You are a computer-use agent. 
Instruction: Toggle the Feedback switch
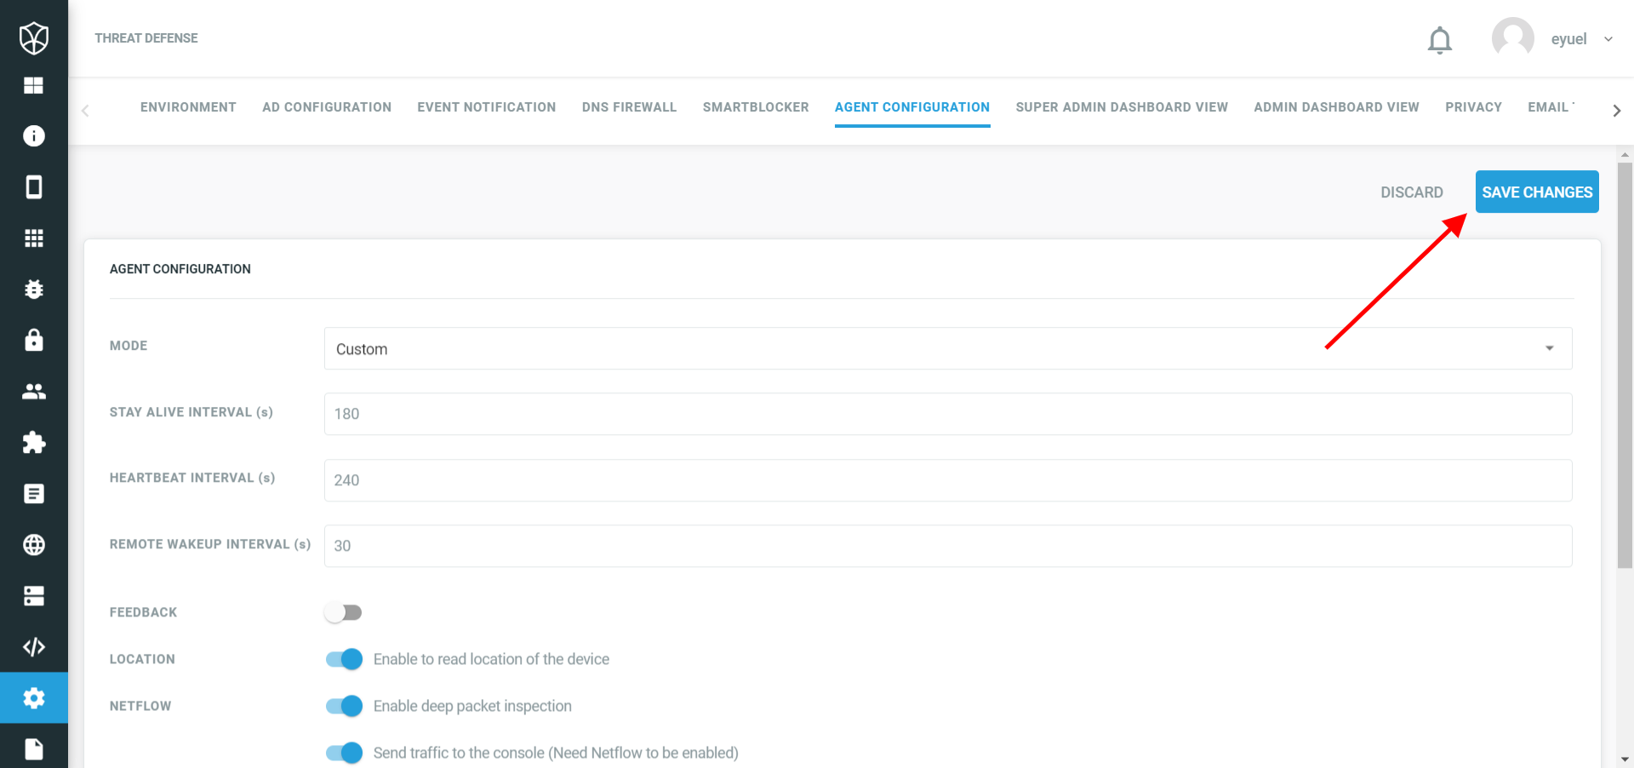point(343,612)
